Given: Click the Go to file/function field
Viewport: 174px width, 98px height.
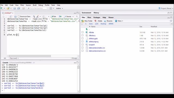Looking at the screenshot, I should (x=37, y=8).
